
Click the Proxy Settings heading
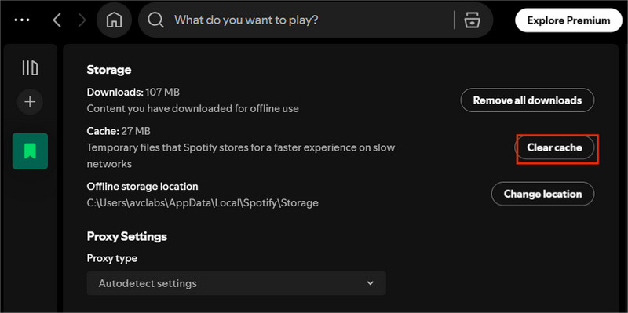(x=127, y=237)
